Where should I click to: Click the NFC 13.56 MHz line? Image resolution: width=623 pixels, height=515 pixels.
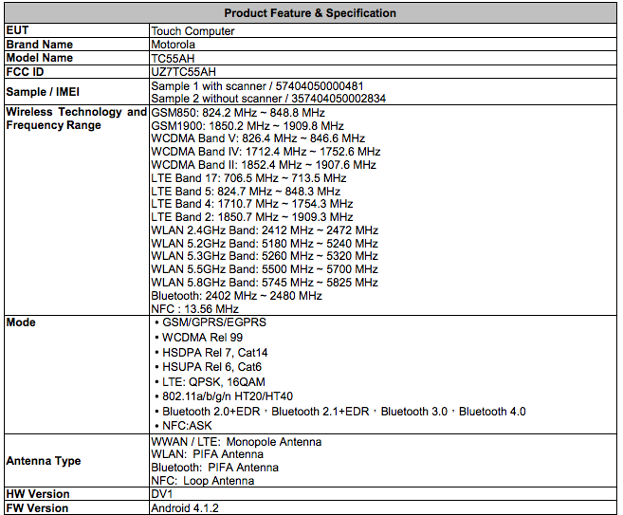194,309
